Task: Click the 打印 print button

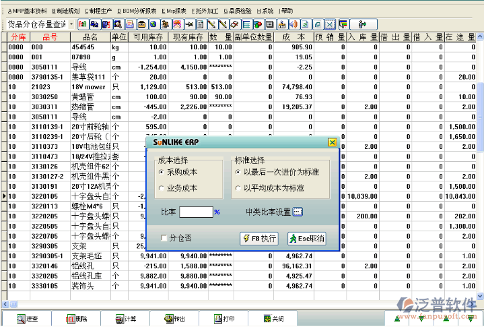Action: tap(223, 319)
